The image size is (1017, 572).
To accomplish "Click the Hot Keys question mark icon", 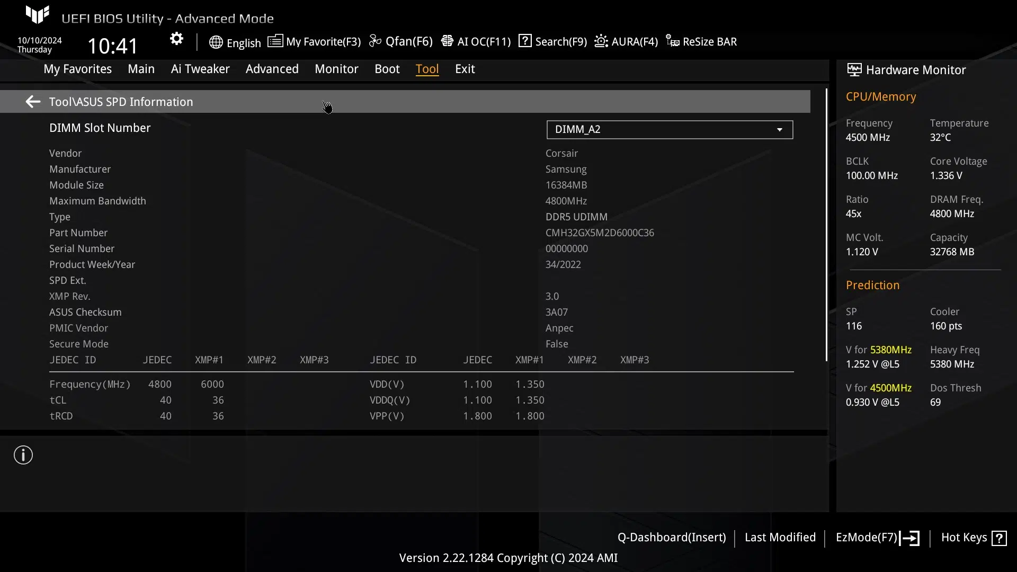I will coord(999,538).
